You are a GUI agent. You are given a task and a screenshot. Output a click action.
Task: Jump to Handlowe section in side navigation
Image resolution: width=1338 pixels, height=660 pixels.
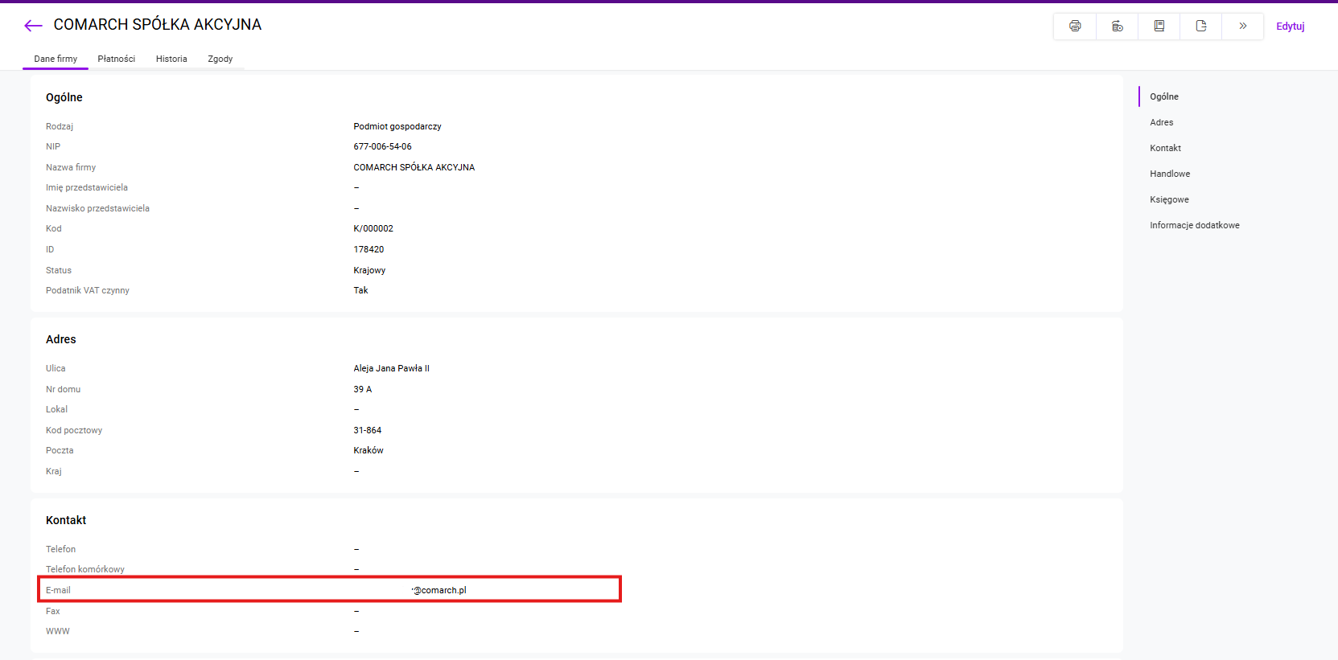1169,174
